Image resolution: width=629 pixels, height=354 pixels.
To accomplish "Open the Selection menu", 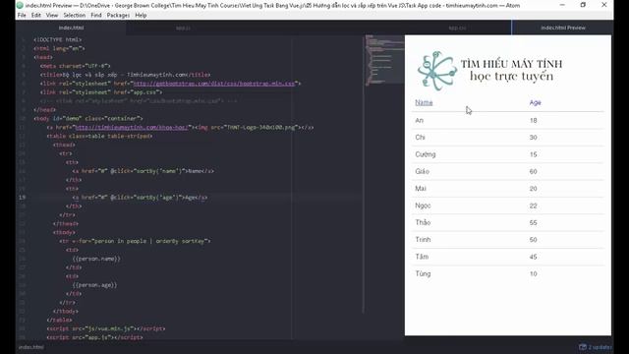I will click(75, 16).
